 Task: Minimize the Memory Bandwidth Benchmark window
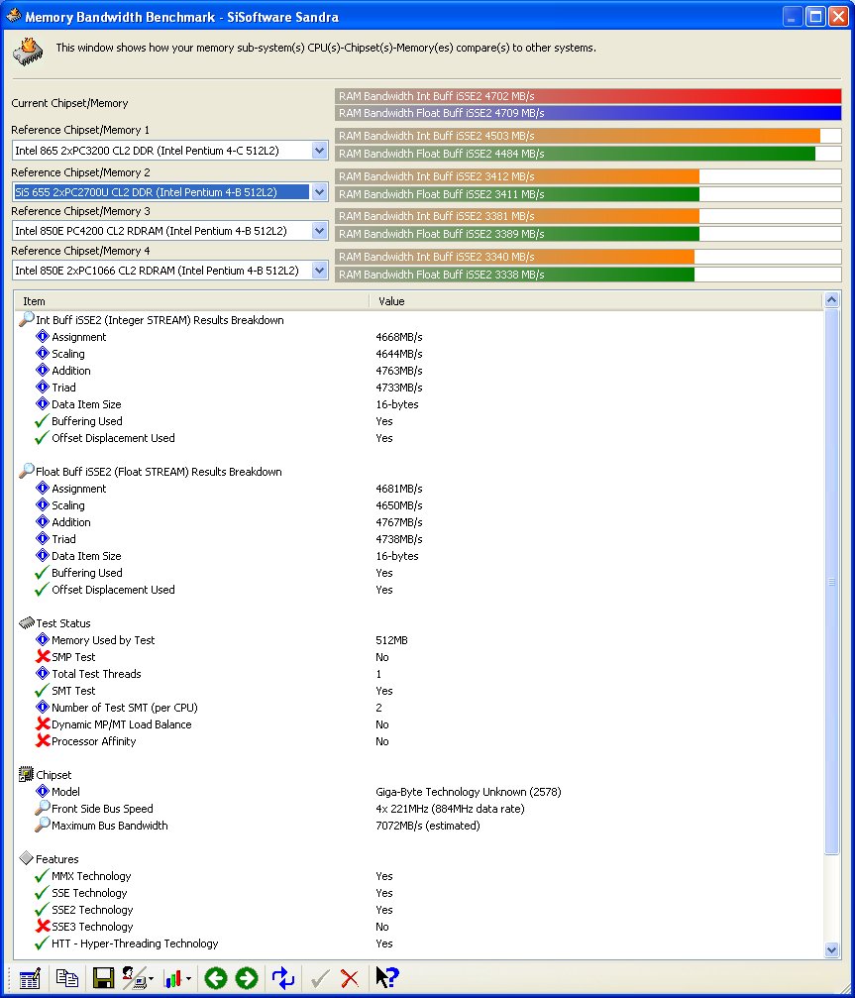click(793, 17)
